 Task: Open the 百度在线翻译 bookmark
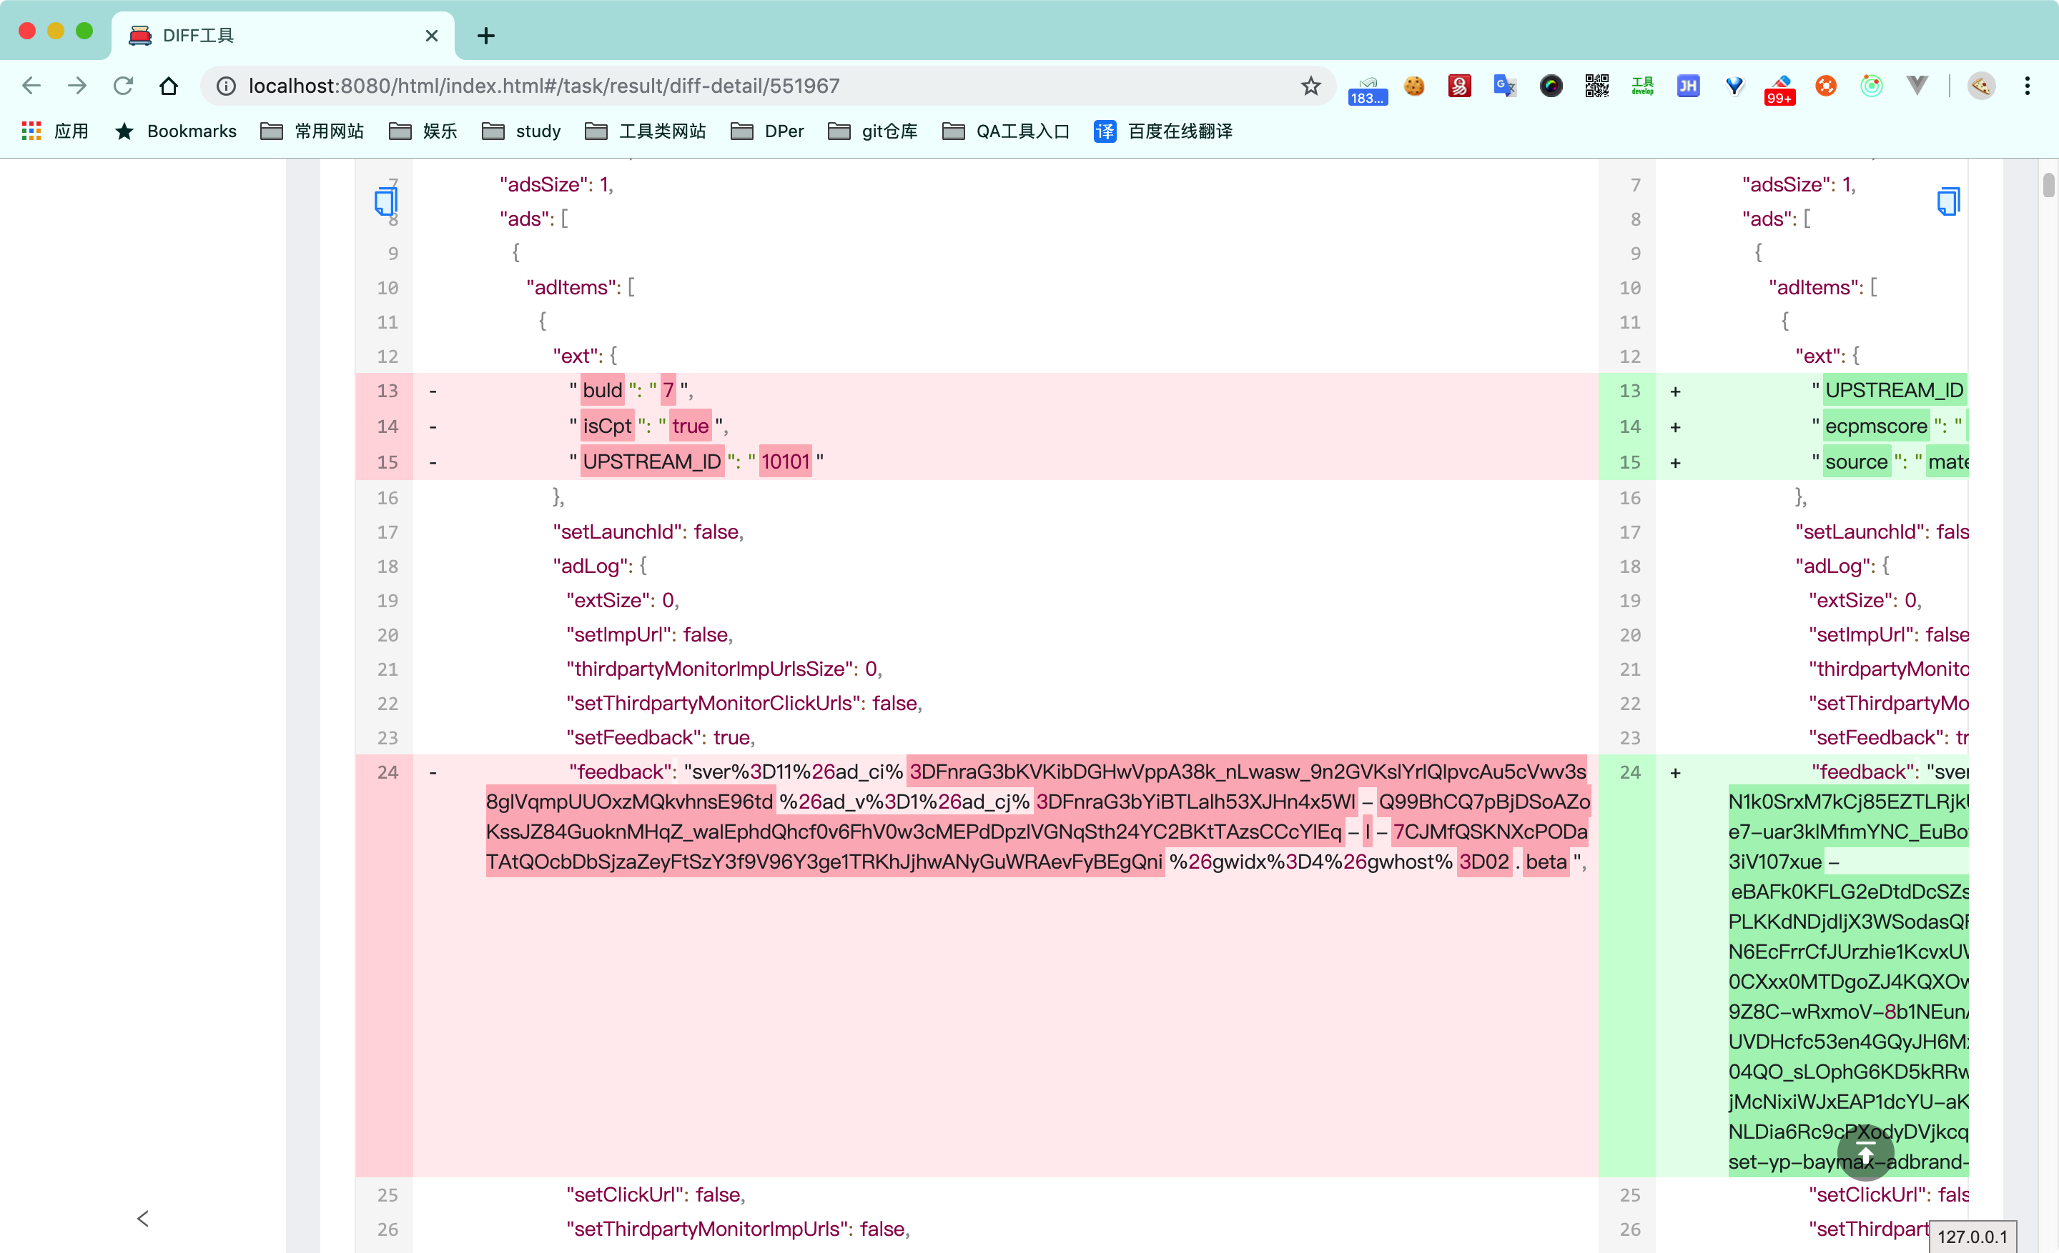point(1162,131)
